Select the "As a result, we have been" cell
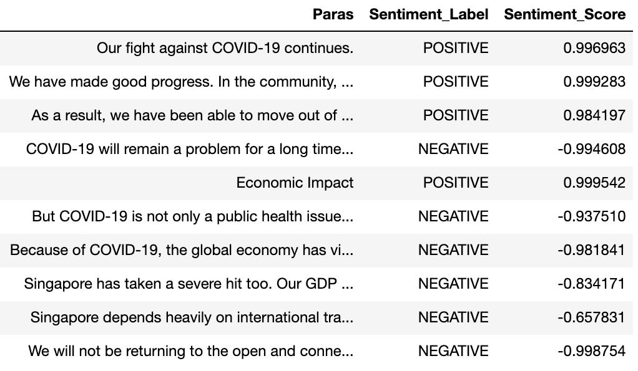Screen dimensions: 638x371 click(x=192, y=115)
